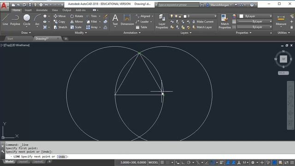Open the Text annotation tool
This screenshot has height=166, width=295.
coord(115,20)
